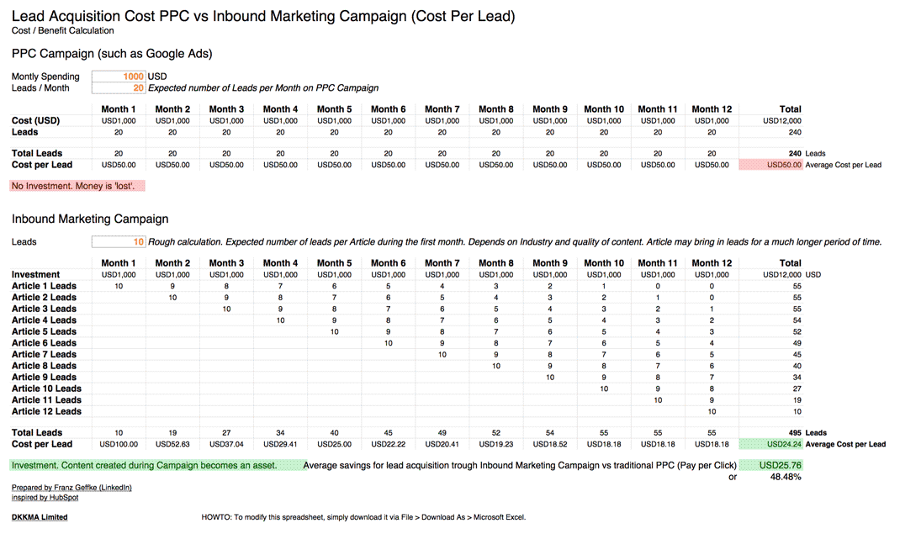This screenshot has width=900, height=534.
Task: Select the green-highlighted USD24.24 average cost cell
Action: pyautogui.click(x=770, y=444)
